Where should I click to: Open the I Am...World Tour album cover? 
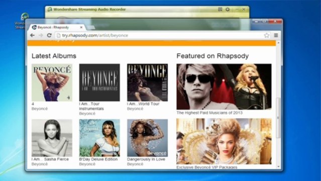[x=147, y=82]
